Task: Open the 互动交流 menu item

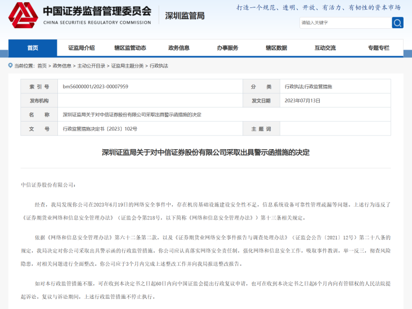Action: point(325,48)
